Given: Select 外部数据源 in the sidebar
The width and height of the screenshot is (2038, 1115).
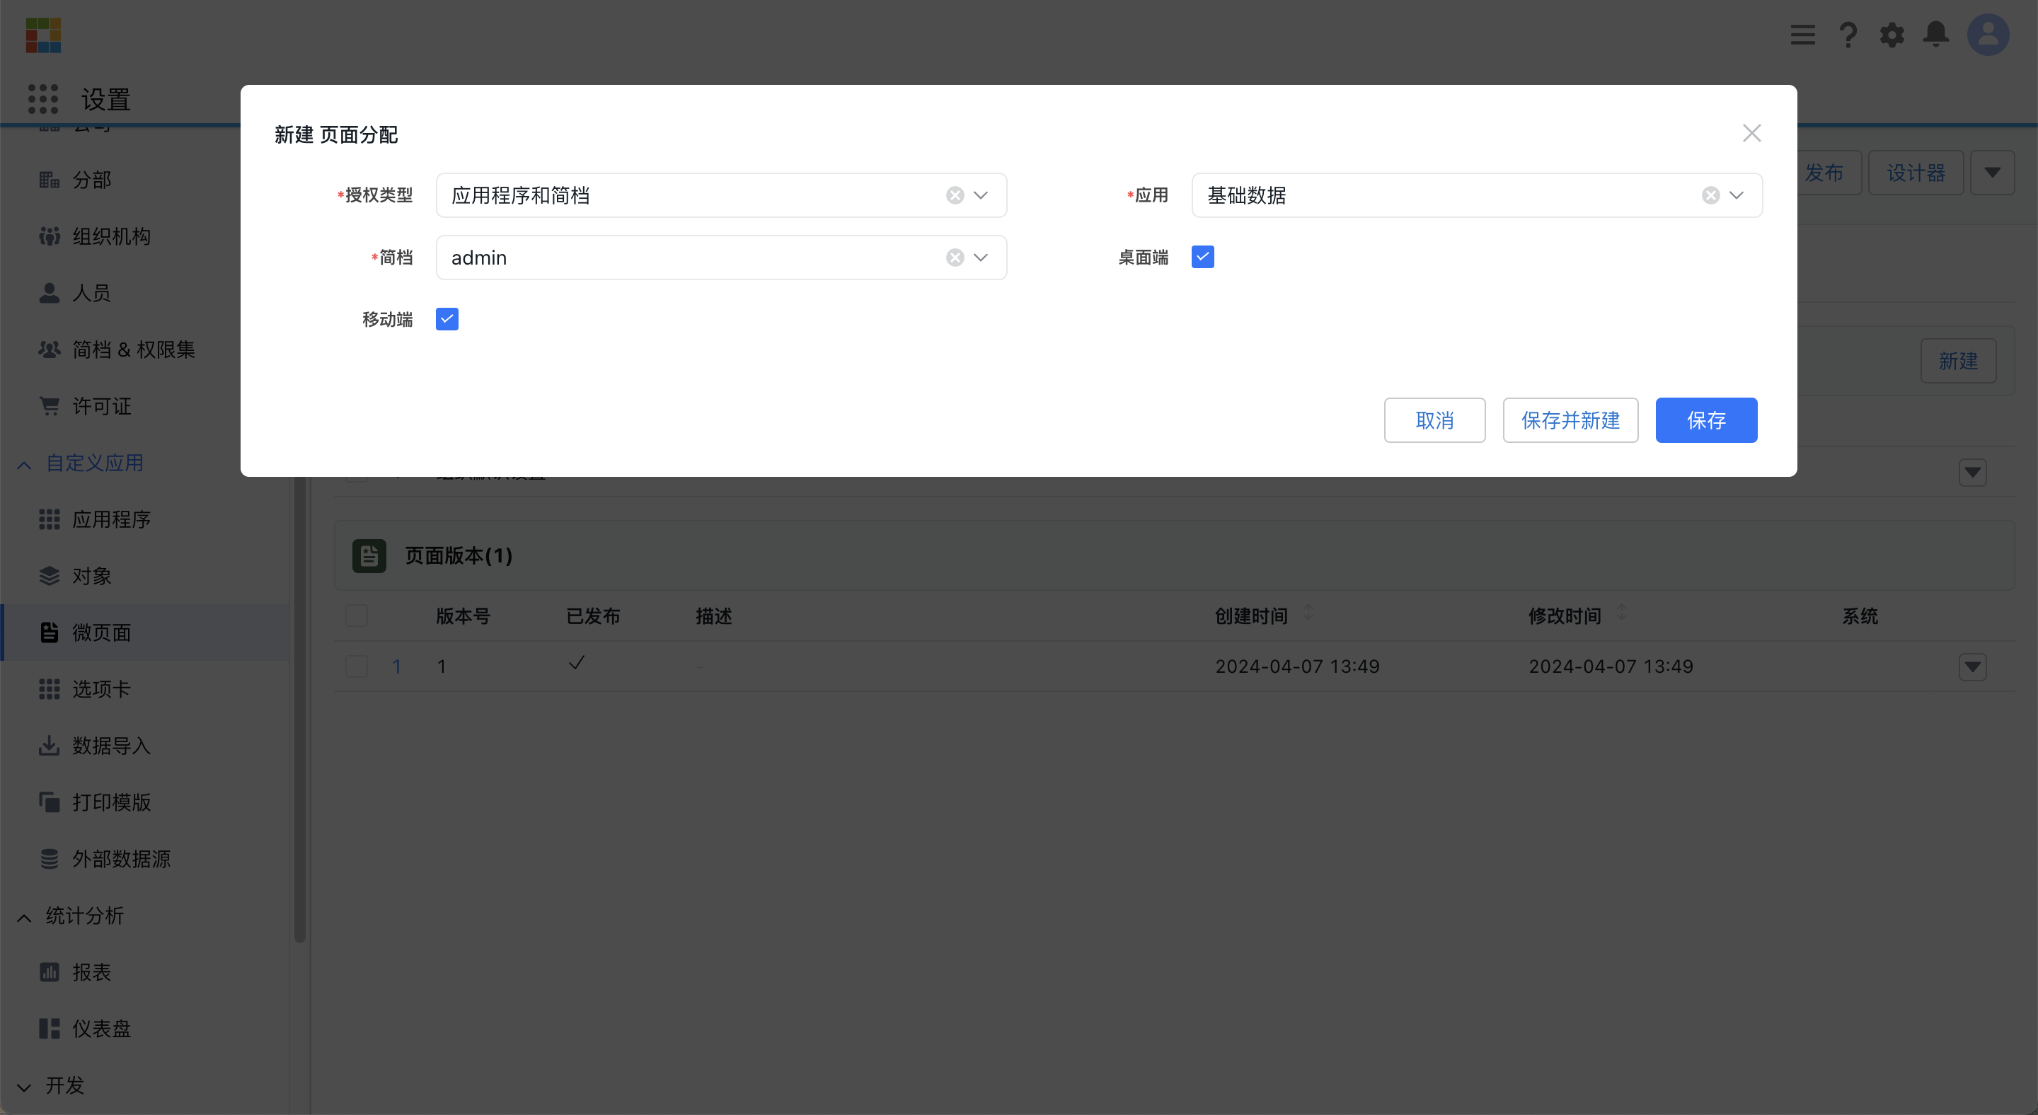Looking at the screenshot, I should pos(121,858).
